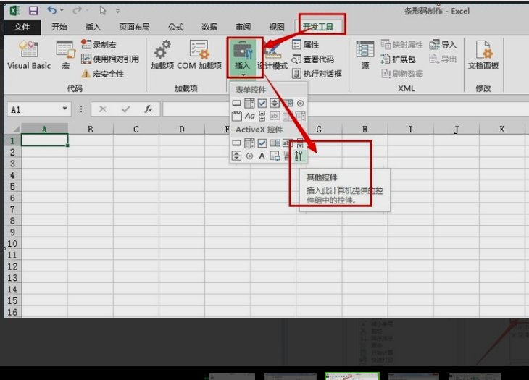Select row 16 header
Image resolution: width=529 pixels, height=380 pixels.
tap(12, 312)
